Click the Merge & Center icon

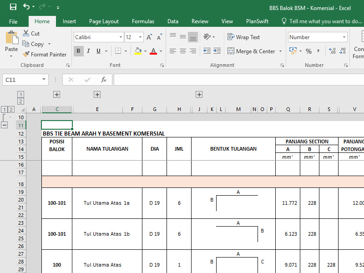(252, 51)
